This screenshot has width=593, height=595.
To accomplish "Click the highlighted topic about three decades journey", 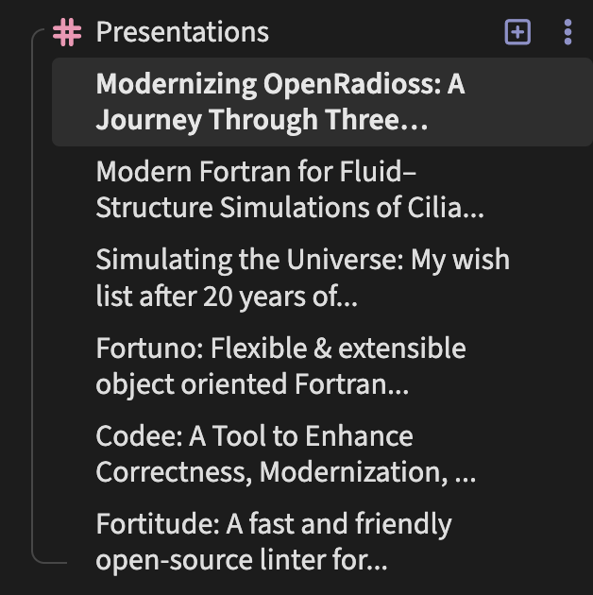I will click(280, 102).
